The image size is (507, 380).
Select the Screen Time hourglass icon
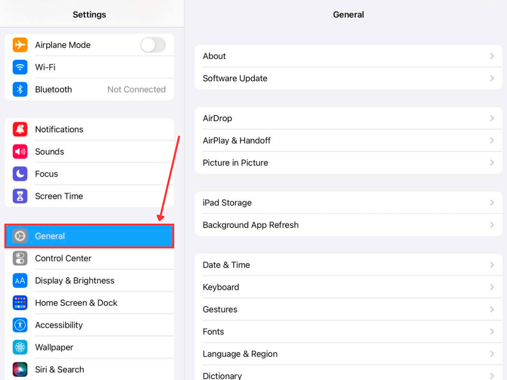[20, 196]
